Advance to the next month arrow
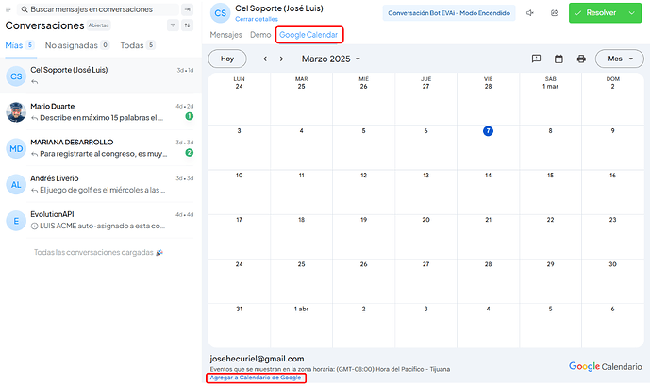Image resolution: width=650 pixels, height=386 pixels. [281, 59]
